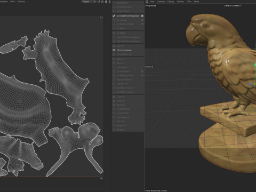Click Cycle UV CCW command
The width and height of the screenshot is (256, 192).
click(x=128, y=109)
